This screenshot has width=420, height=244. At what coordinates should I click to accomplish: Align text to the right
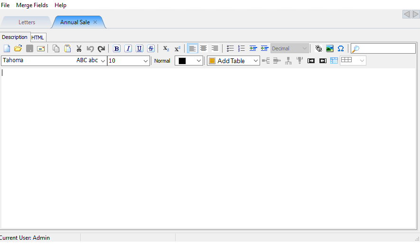coord(215,48)
